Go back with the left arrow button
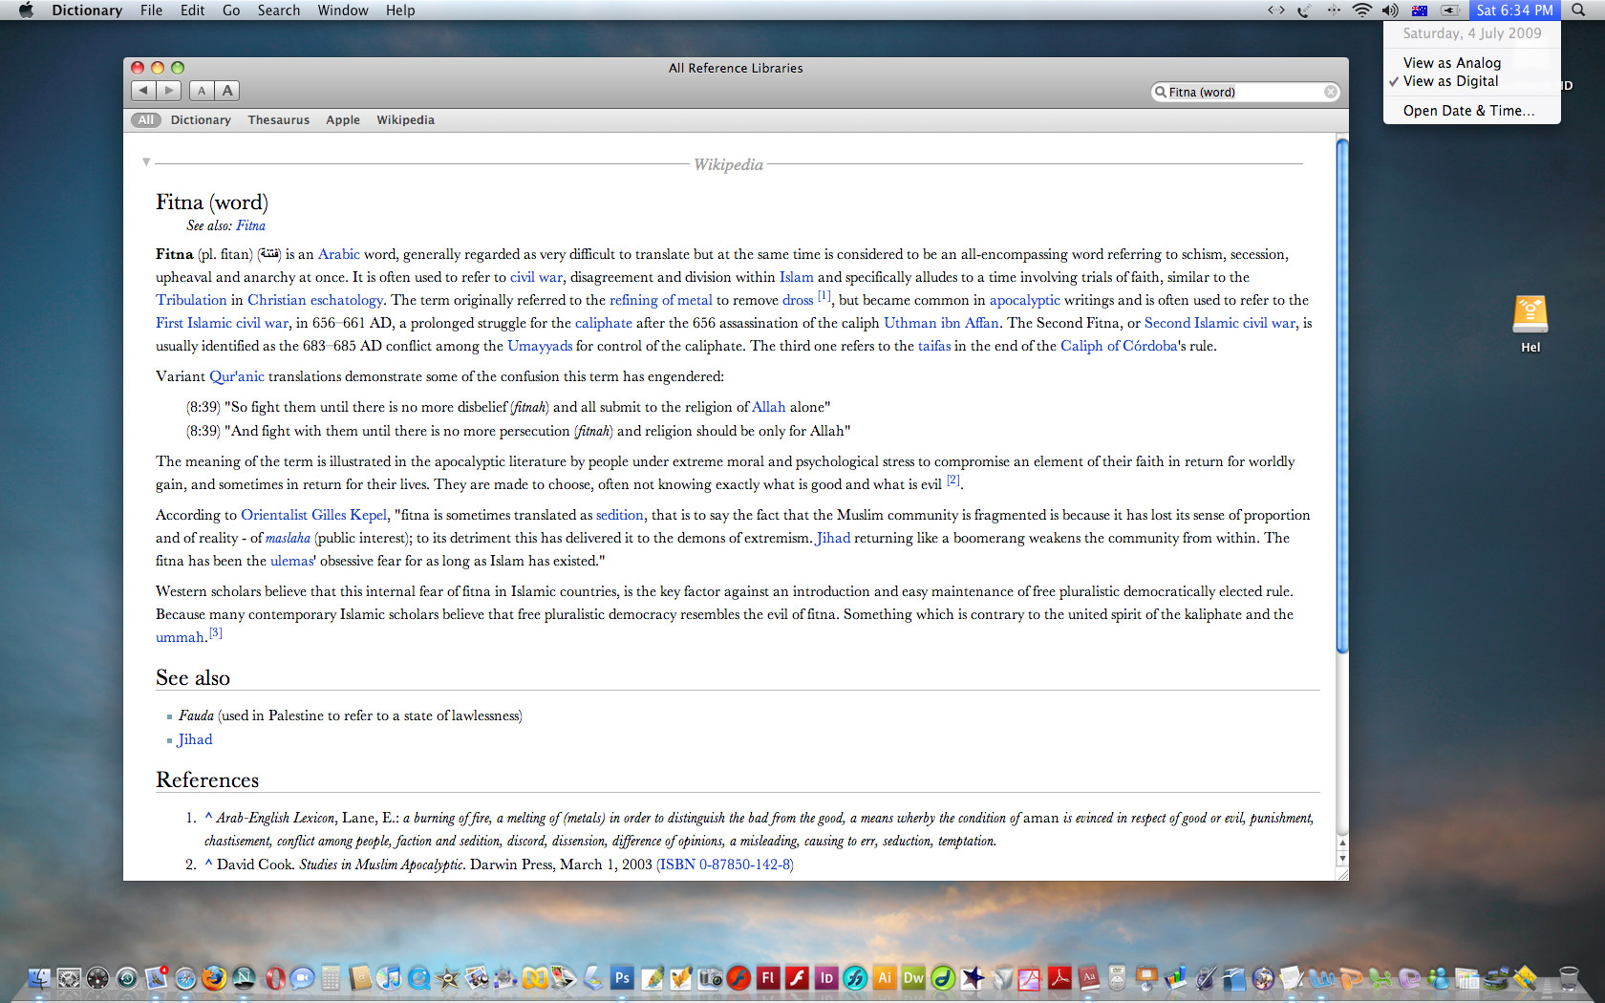Viewport: 1605px width, 1003px height. pyautogui.click(x=143, y=91)
